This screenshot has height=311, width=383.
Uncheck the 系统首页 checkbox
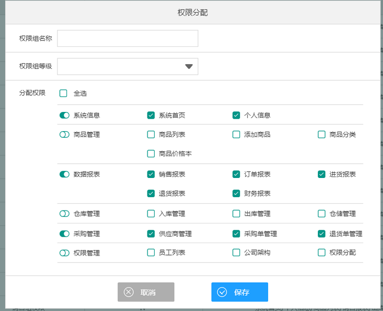pyautogui.click(x=151, y=115)
